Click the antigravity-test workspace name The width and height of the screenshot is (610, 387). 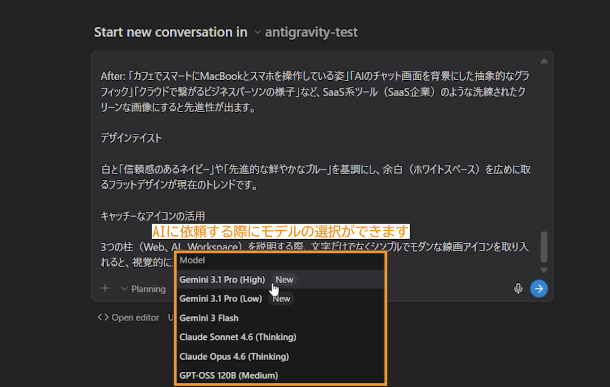click(311, 33)
